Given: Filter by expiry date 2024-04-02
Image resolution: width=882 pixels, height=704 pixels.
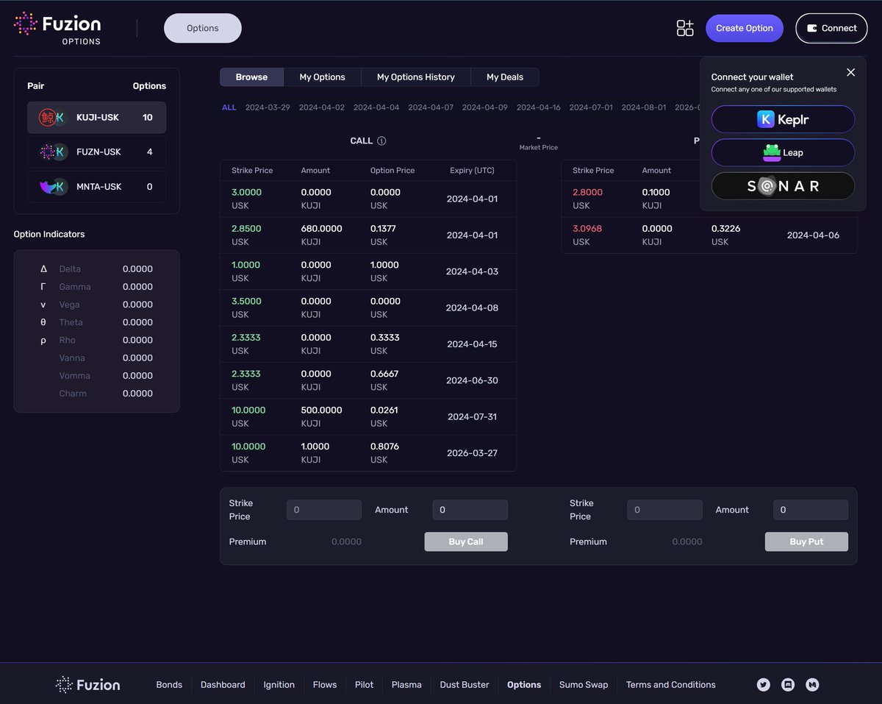Looking at the screenshot, I should [x=322, y=107].
